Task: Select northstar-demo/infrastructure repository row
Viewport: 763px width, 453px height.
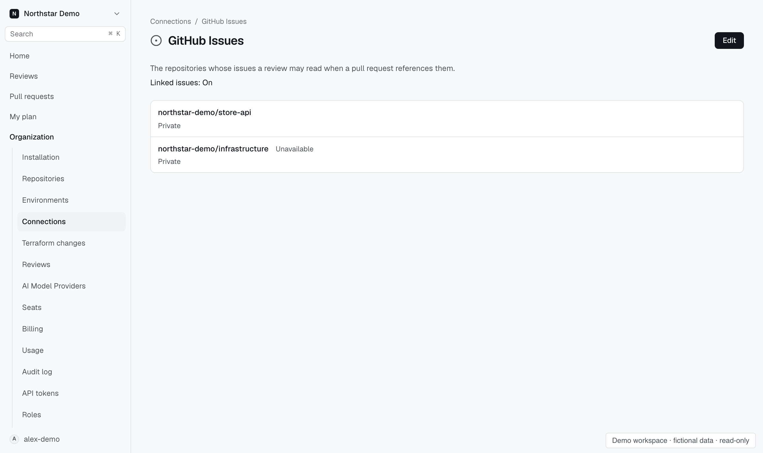Action: [447, 155]
